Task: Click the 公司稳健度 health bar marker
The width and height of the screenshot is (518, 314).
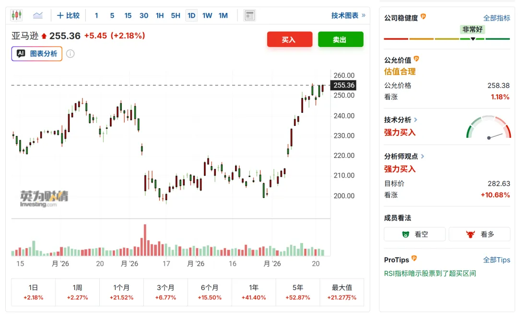Action: coord(473,39)
